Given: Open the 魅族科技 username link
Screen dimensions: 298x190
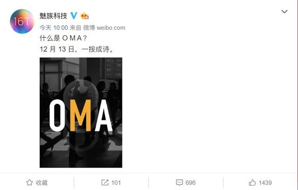Looking at the screenshot, I should click(x=54, y=16).
